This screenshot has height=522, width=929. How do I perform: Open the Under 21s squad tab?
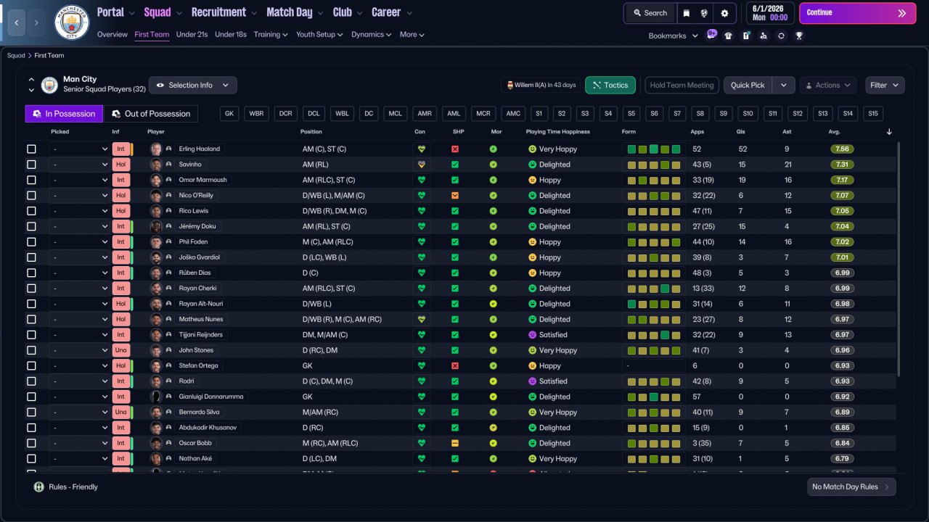192,34
